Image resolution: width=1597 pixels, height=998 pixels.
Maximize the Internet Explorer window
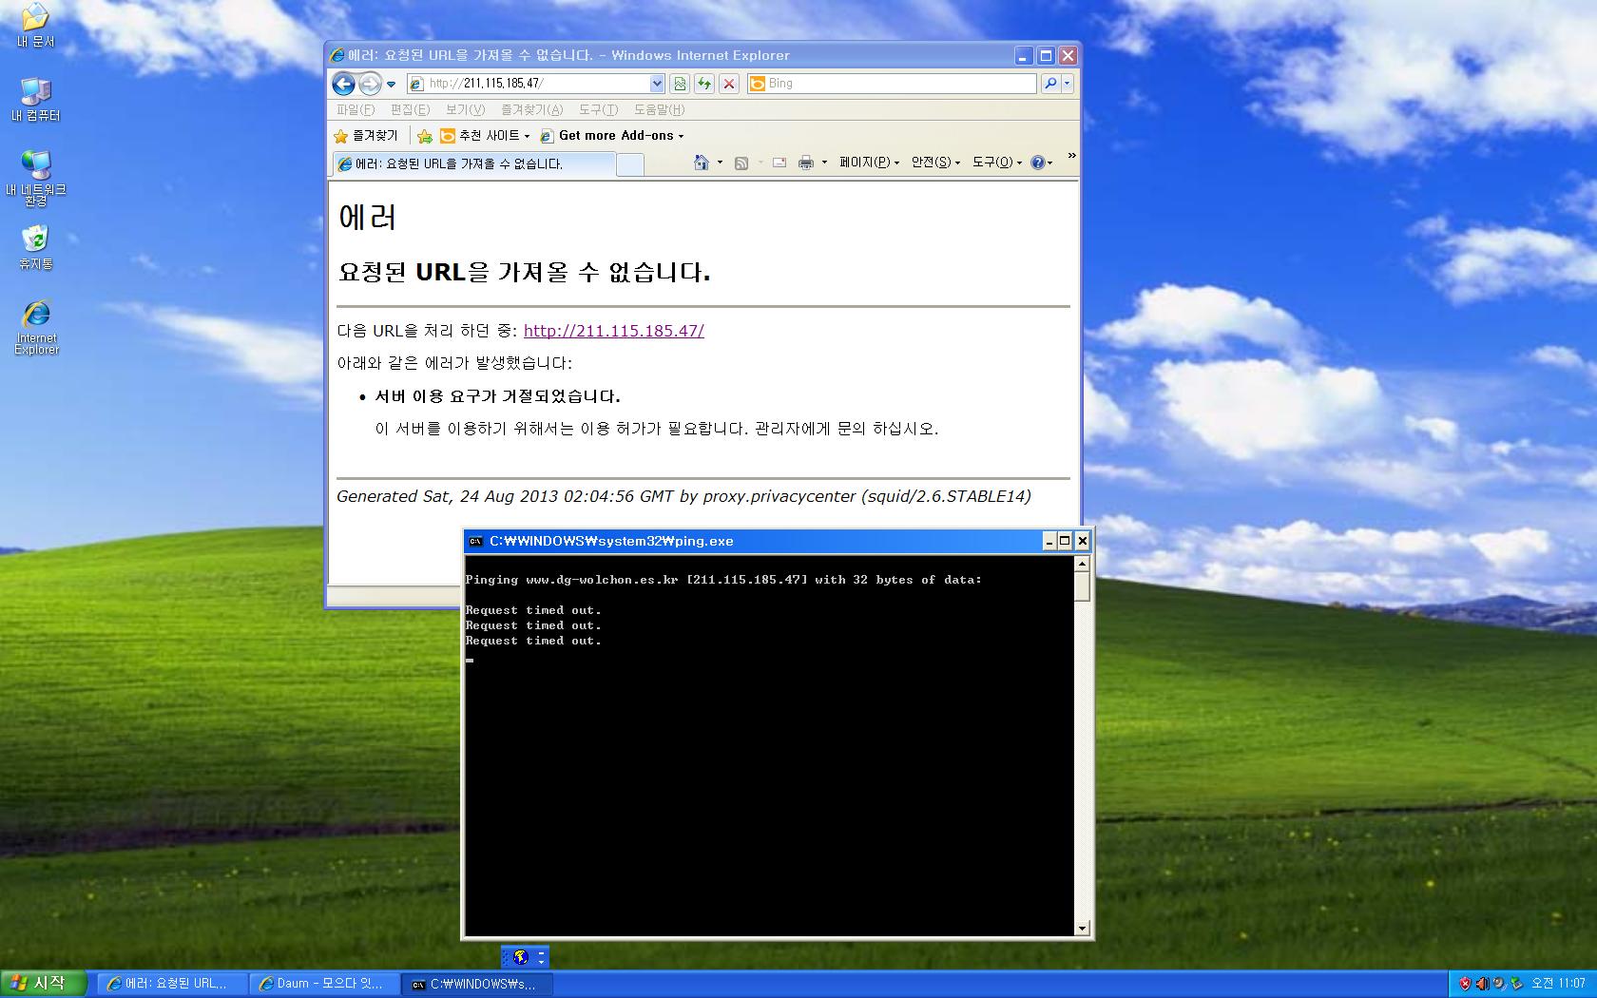[1046, 55]
